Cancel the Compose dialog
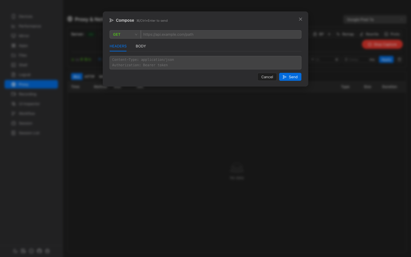 click(x=267, y=77)
